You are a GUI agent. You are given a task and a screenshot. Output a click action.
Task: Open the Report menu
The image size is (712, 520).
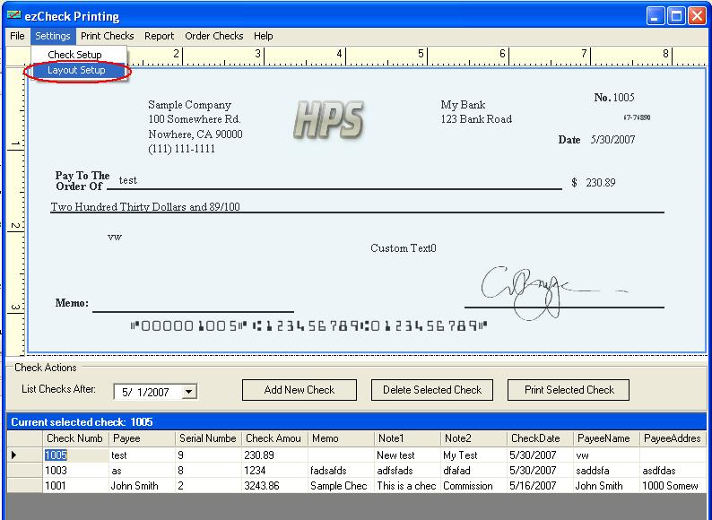[x=160, y=36]
